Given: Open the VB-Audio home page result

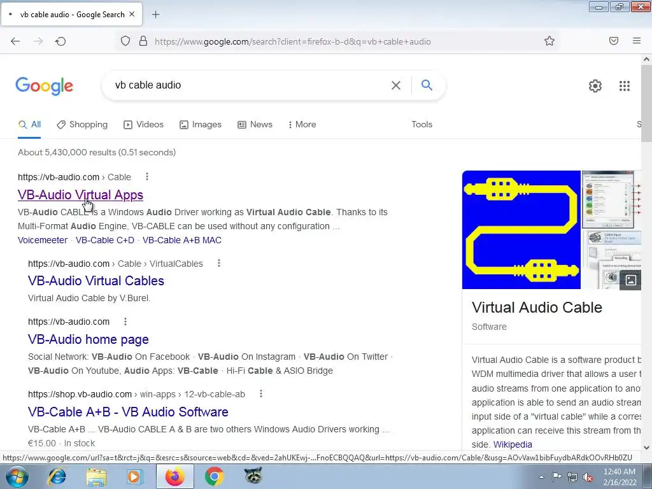Looking at the screenshot, I should coord(88,339).
